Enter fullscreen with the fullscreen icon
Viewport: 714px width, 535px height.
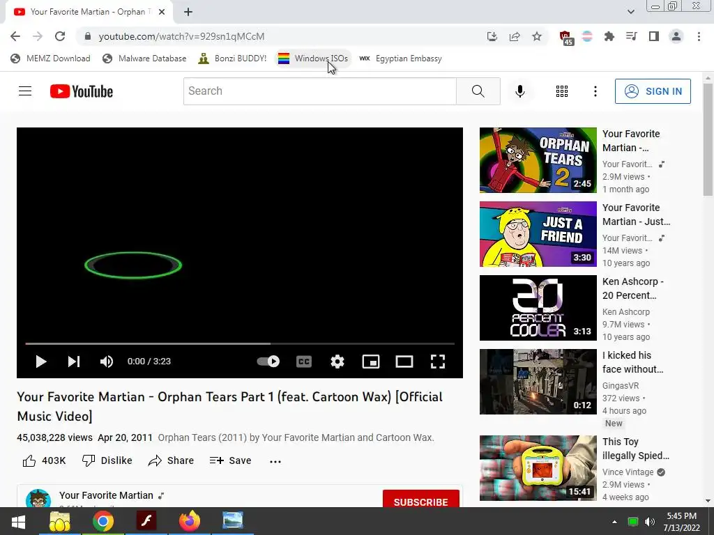tap(438, 362)
